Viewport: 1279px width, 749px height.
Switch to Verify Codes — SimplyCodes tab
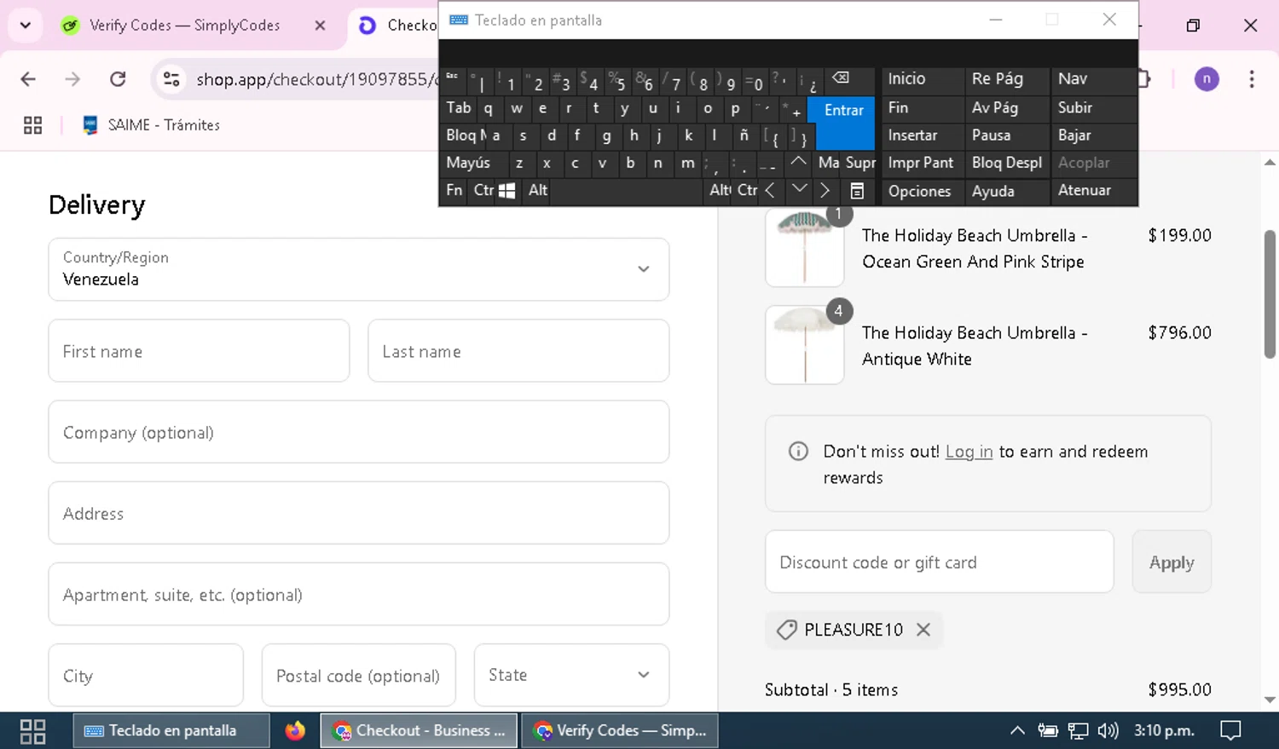point(183,26)
